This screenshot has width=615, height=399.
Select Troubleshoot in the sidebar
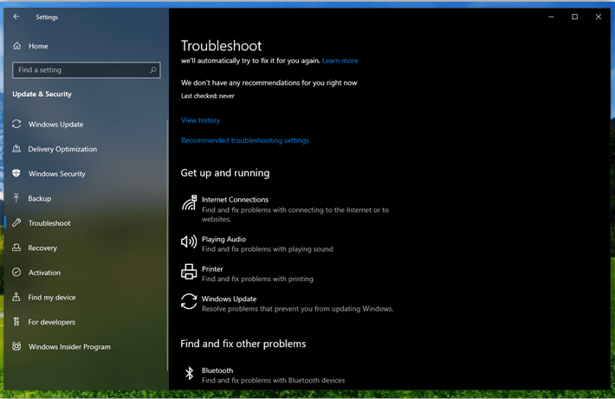[x=49, y=223]
